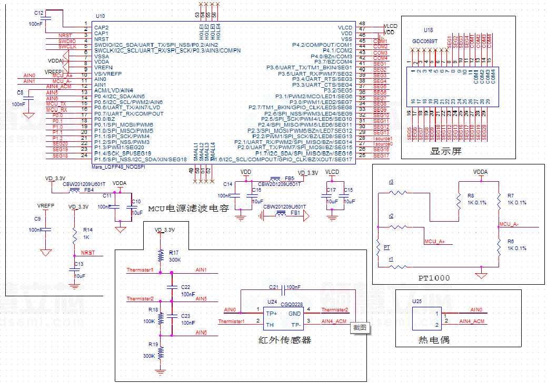Click the Isource1 net label
Screen dimensions: 547x384
383,139
